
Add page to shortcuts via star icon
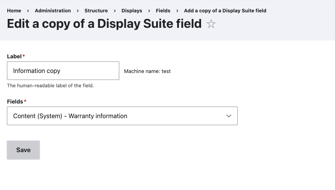coord(211,24)
